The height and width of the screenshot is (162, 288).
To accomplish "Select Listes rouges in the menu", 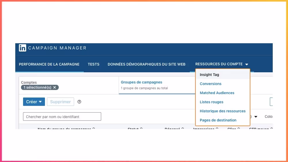I will pyautogui.click(x=211, y=102).
